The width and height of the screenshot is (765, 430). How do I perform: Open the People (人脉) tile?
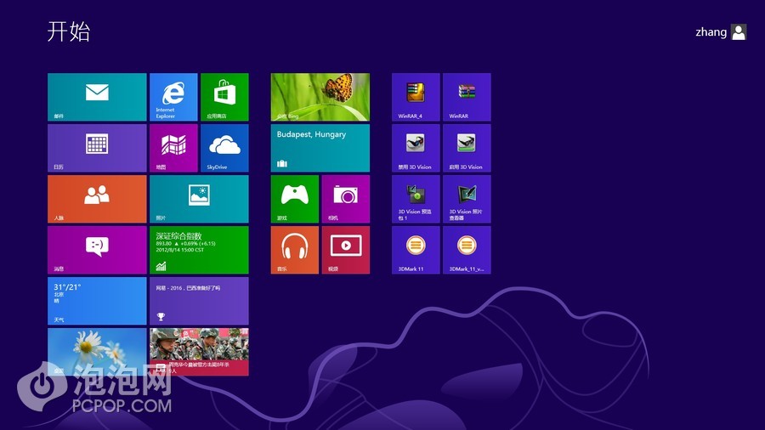(97, 199)
